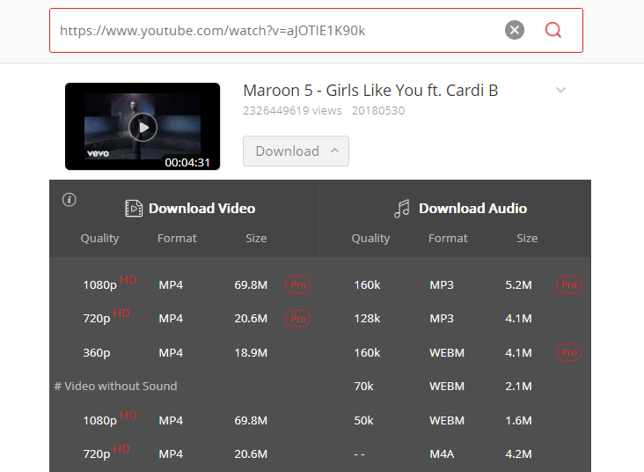Click the video duration 00:04:31 label
Image resolution: width=644 pixels, height=472 pixels.
[187, 162]
